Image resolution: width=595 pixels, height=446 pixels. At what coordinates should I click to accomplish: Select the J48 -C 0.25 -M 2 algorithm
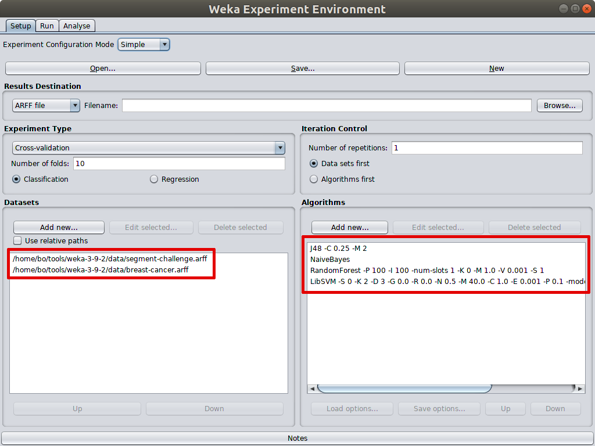click(x=446, y=249)
